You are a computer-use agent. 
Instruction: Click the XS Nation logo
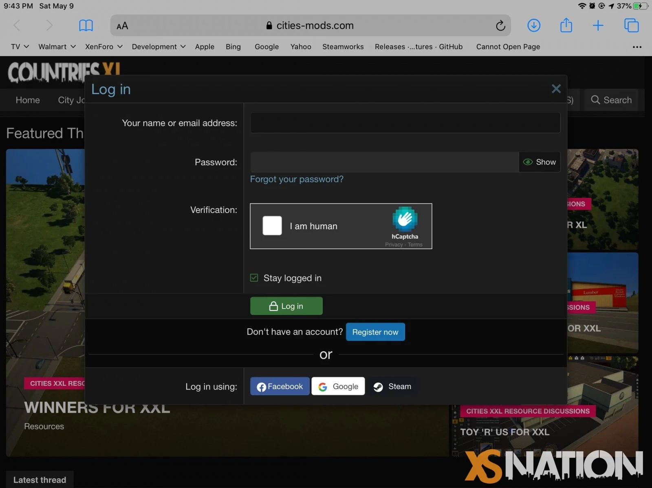(554, 466)
